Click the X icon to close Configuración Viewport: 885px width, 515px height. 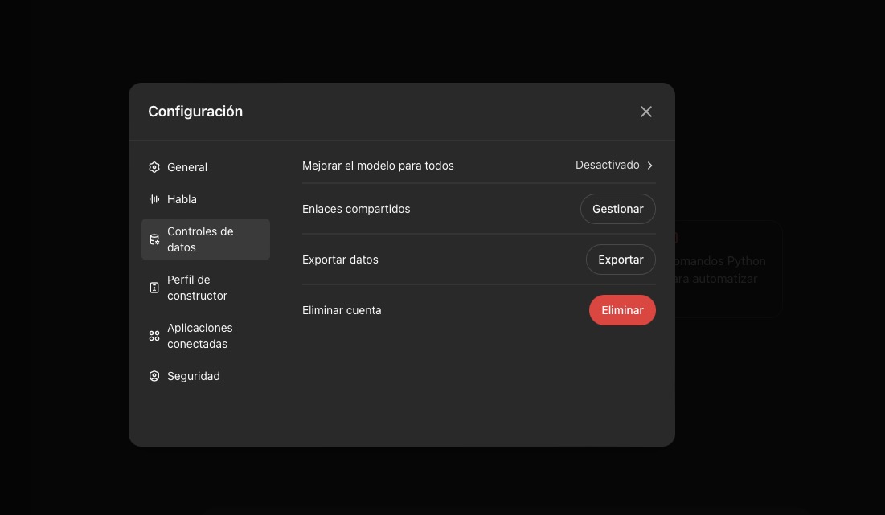pos(646,112)
